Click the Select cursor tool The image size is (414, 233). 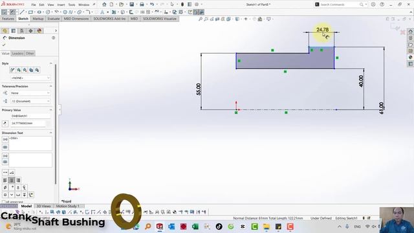(x=172, y=5)
